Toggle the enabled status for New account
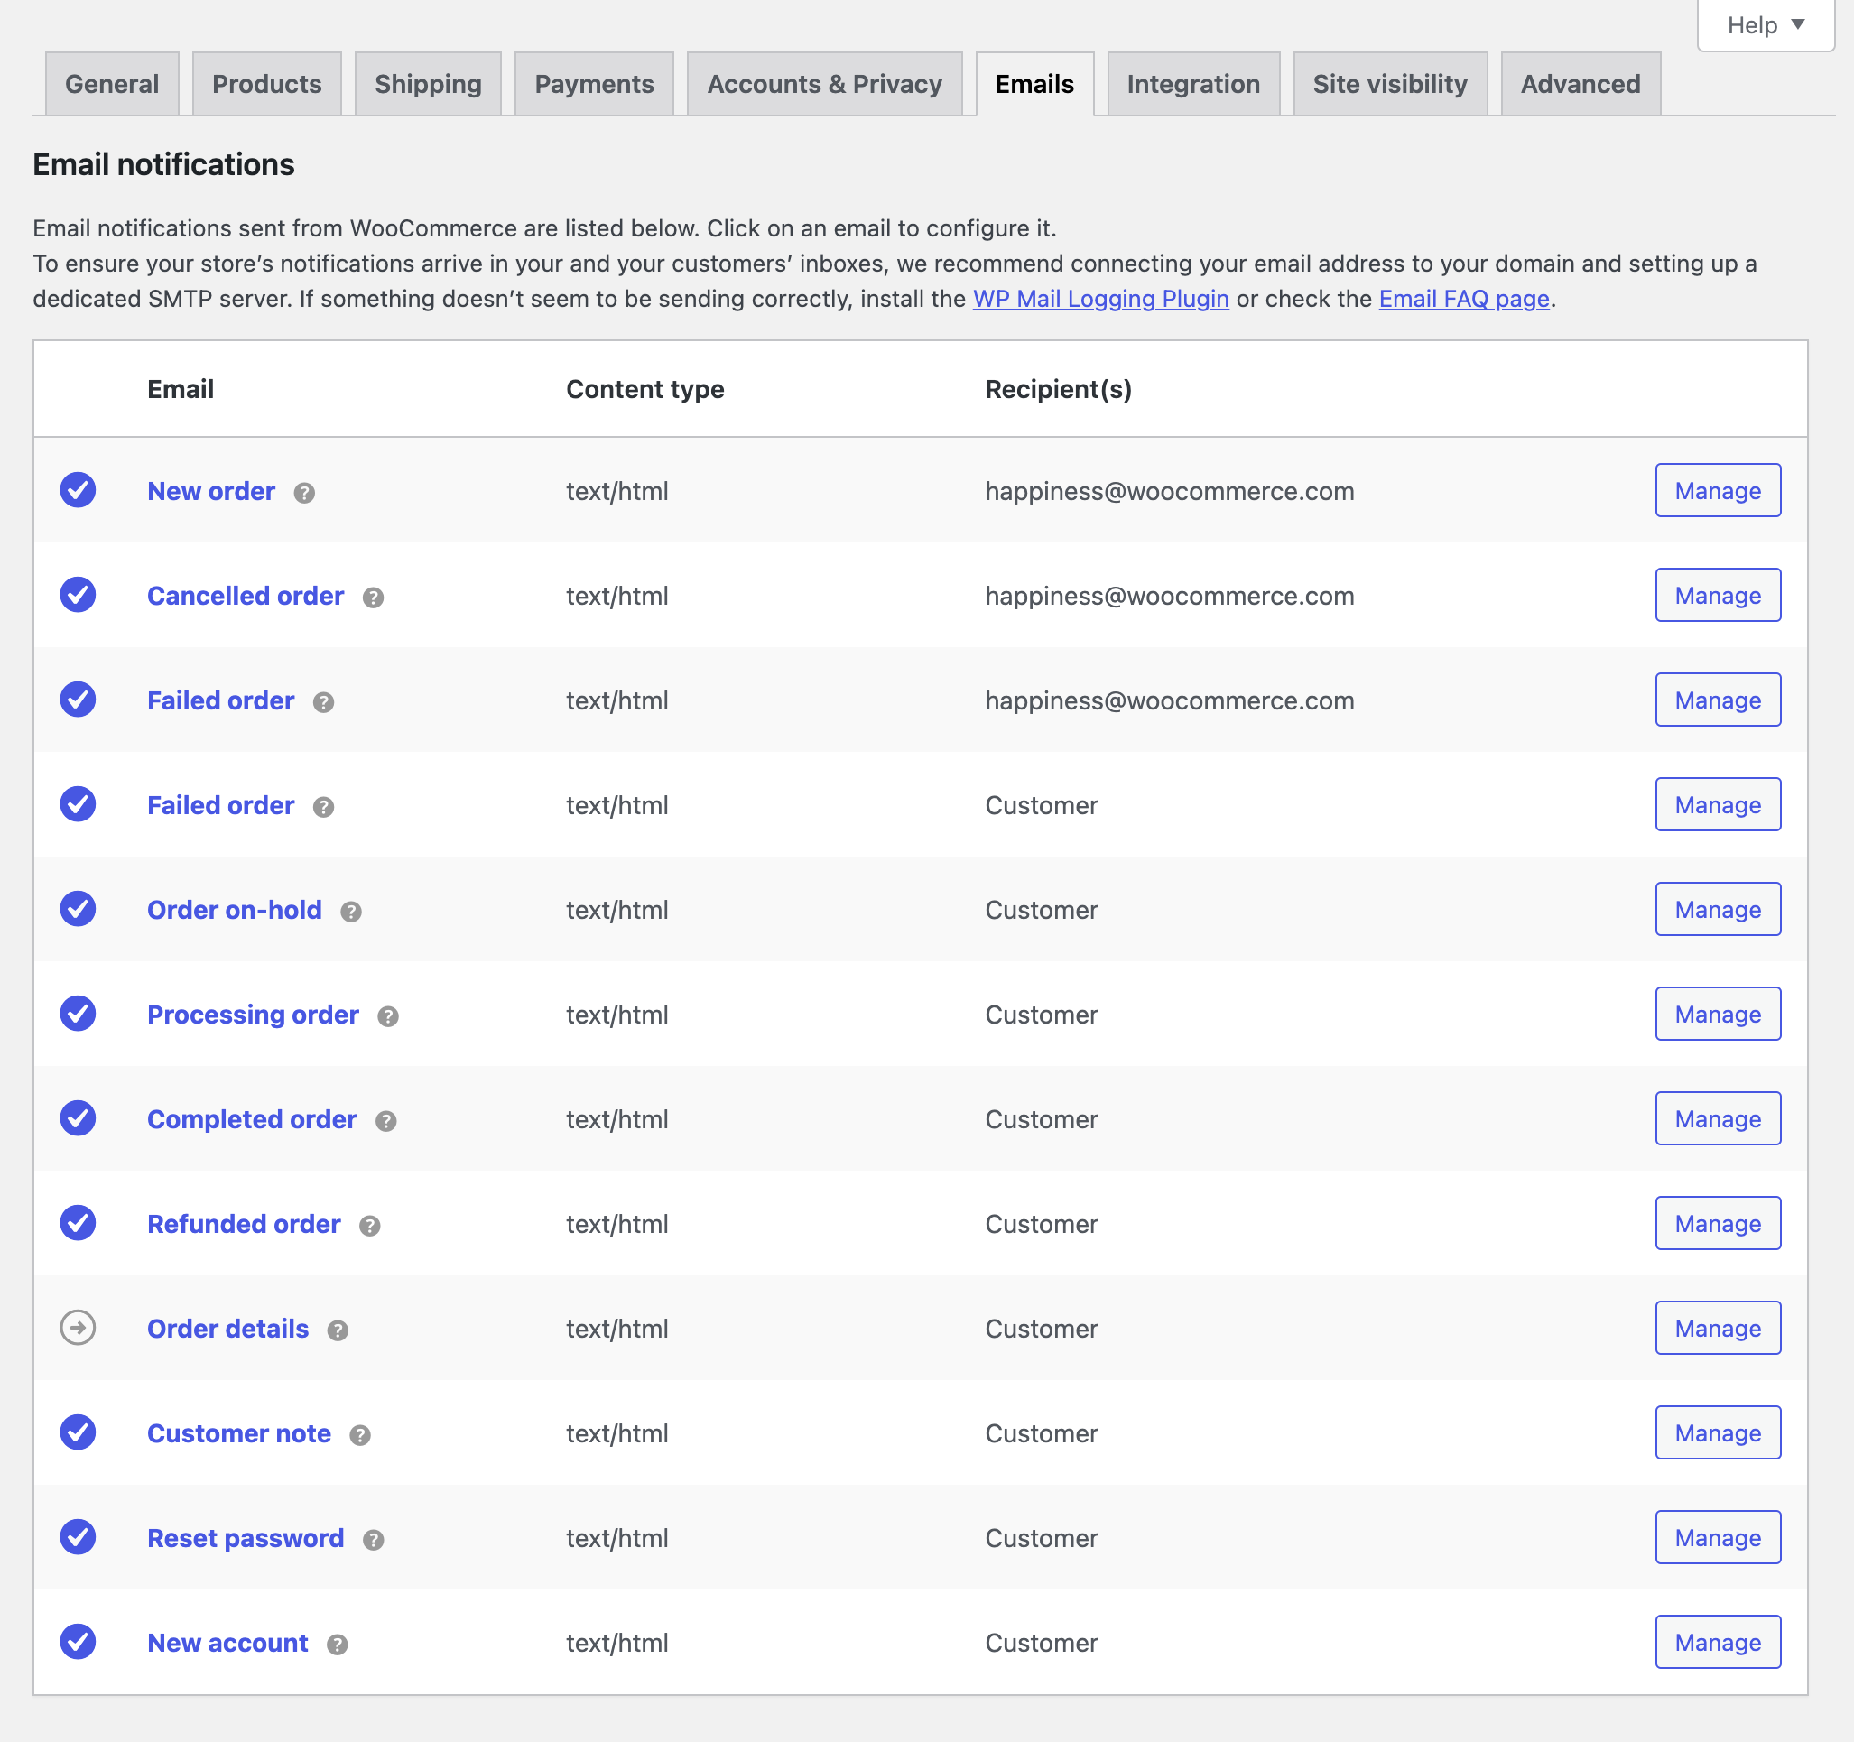This screenshot has height=1742, width=1854. 79,1642
